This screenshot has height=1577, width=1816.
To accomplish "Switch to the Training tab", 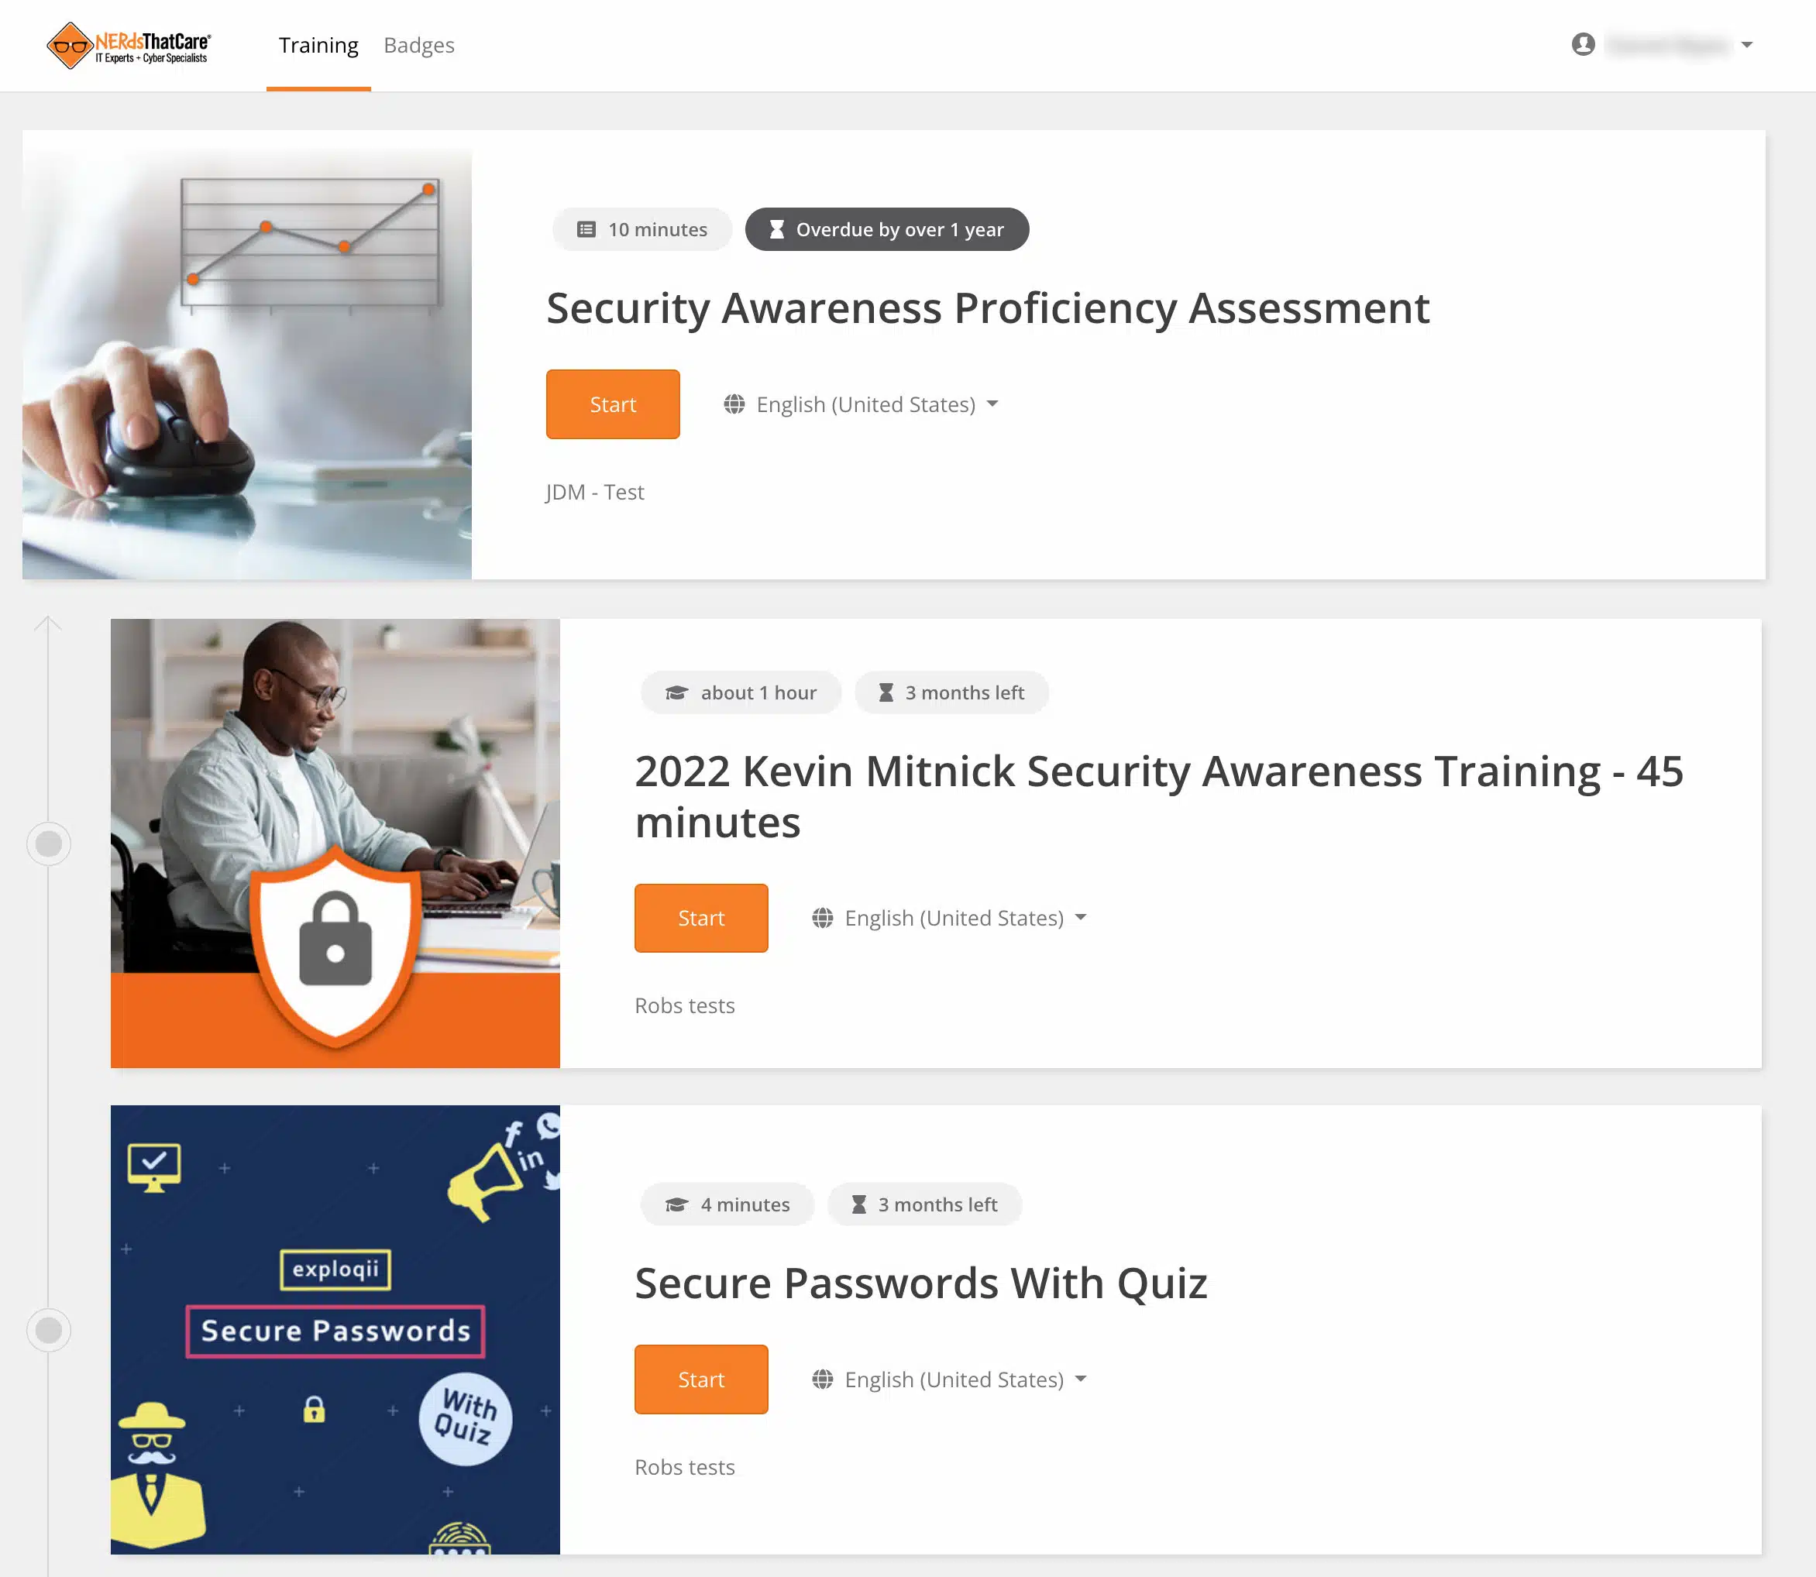I will (x=318, y=45).
